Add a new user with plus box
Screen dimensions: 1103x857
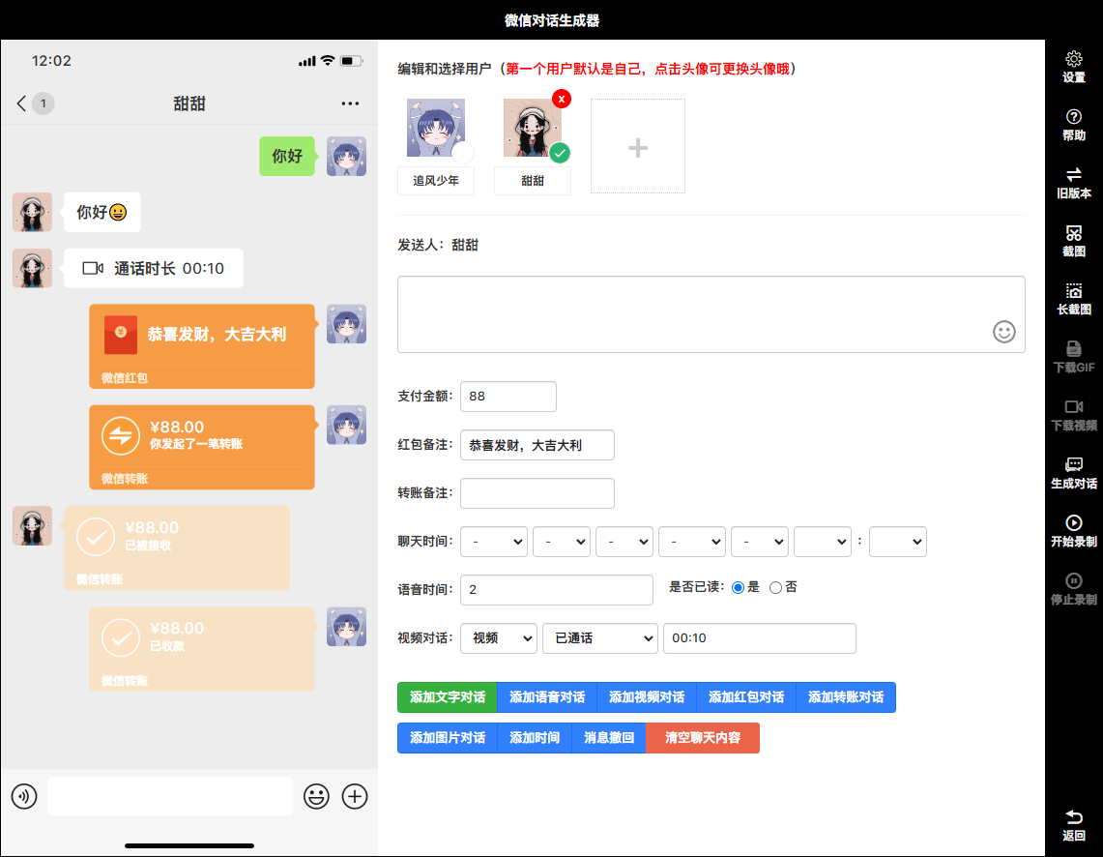(x=638, y=146)
